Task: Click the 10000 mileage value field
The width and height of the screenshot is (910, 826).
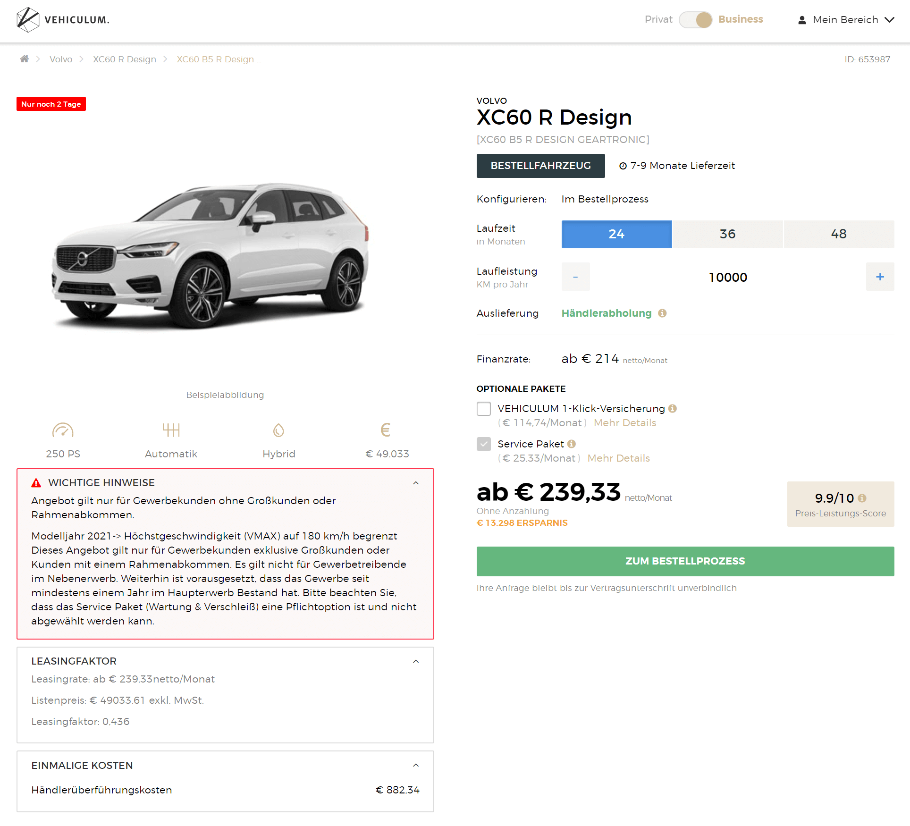Action: 728,277
